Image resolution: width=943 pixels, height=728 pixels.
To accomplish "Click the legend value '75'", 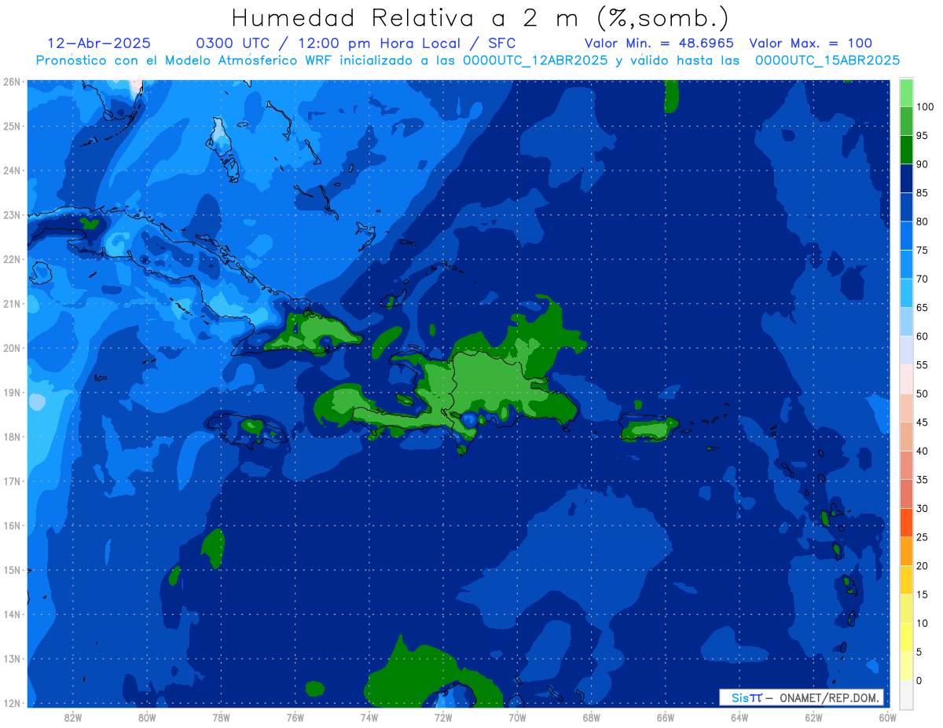I will click(922, 250).
